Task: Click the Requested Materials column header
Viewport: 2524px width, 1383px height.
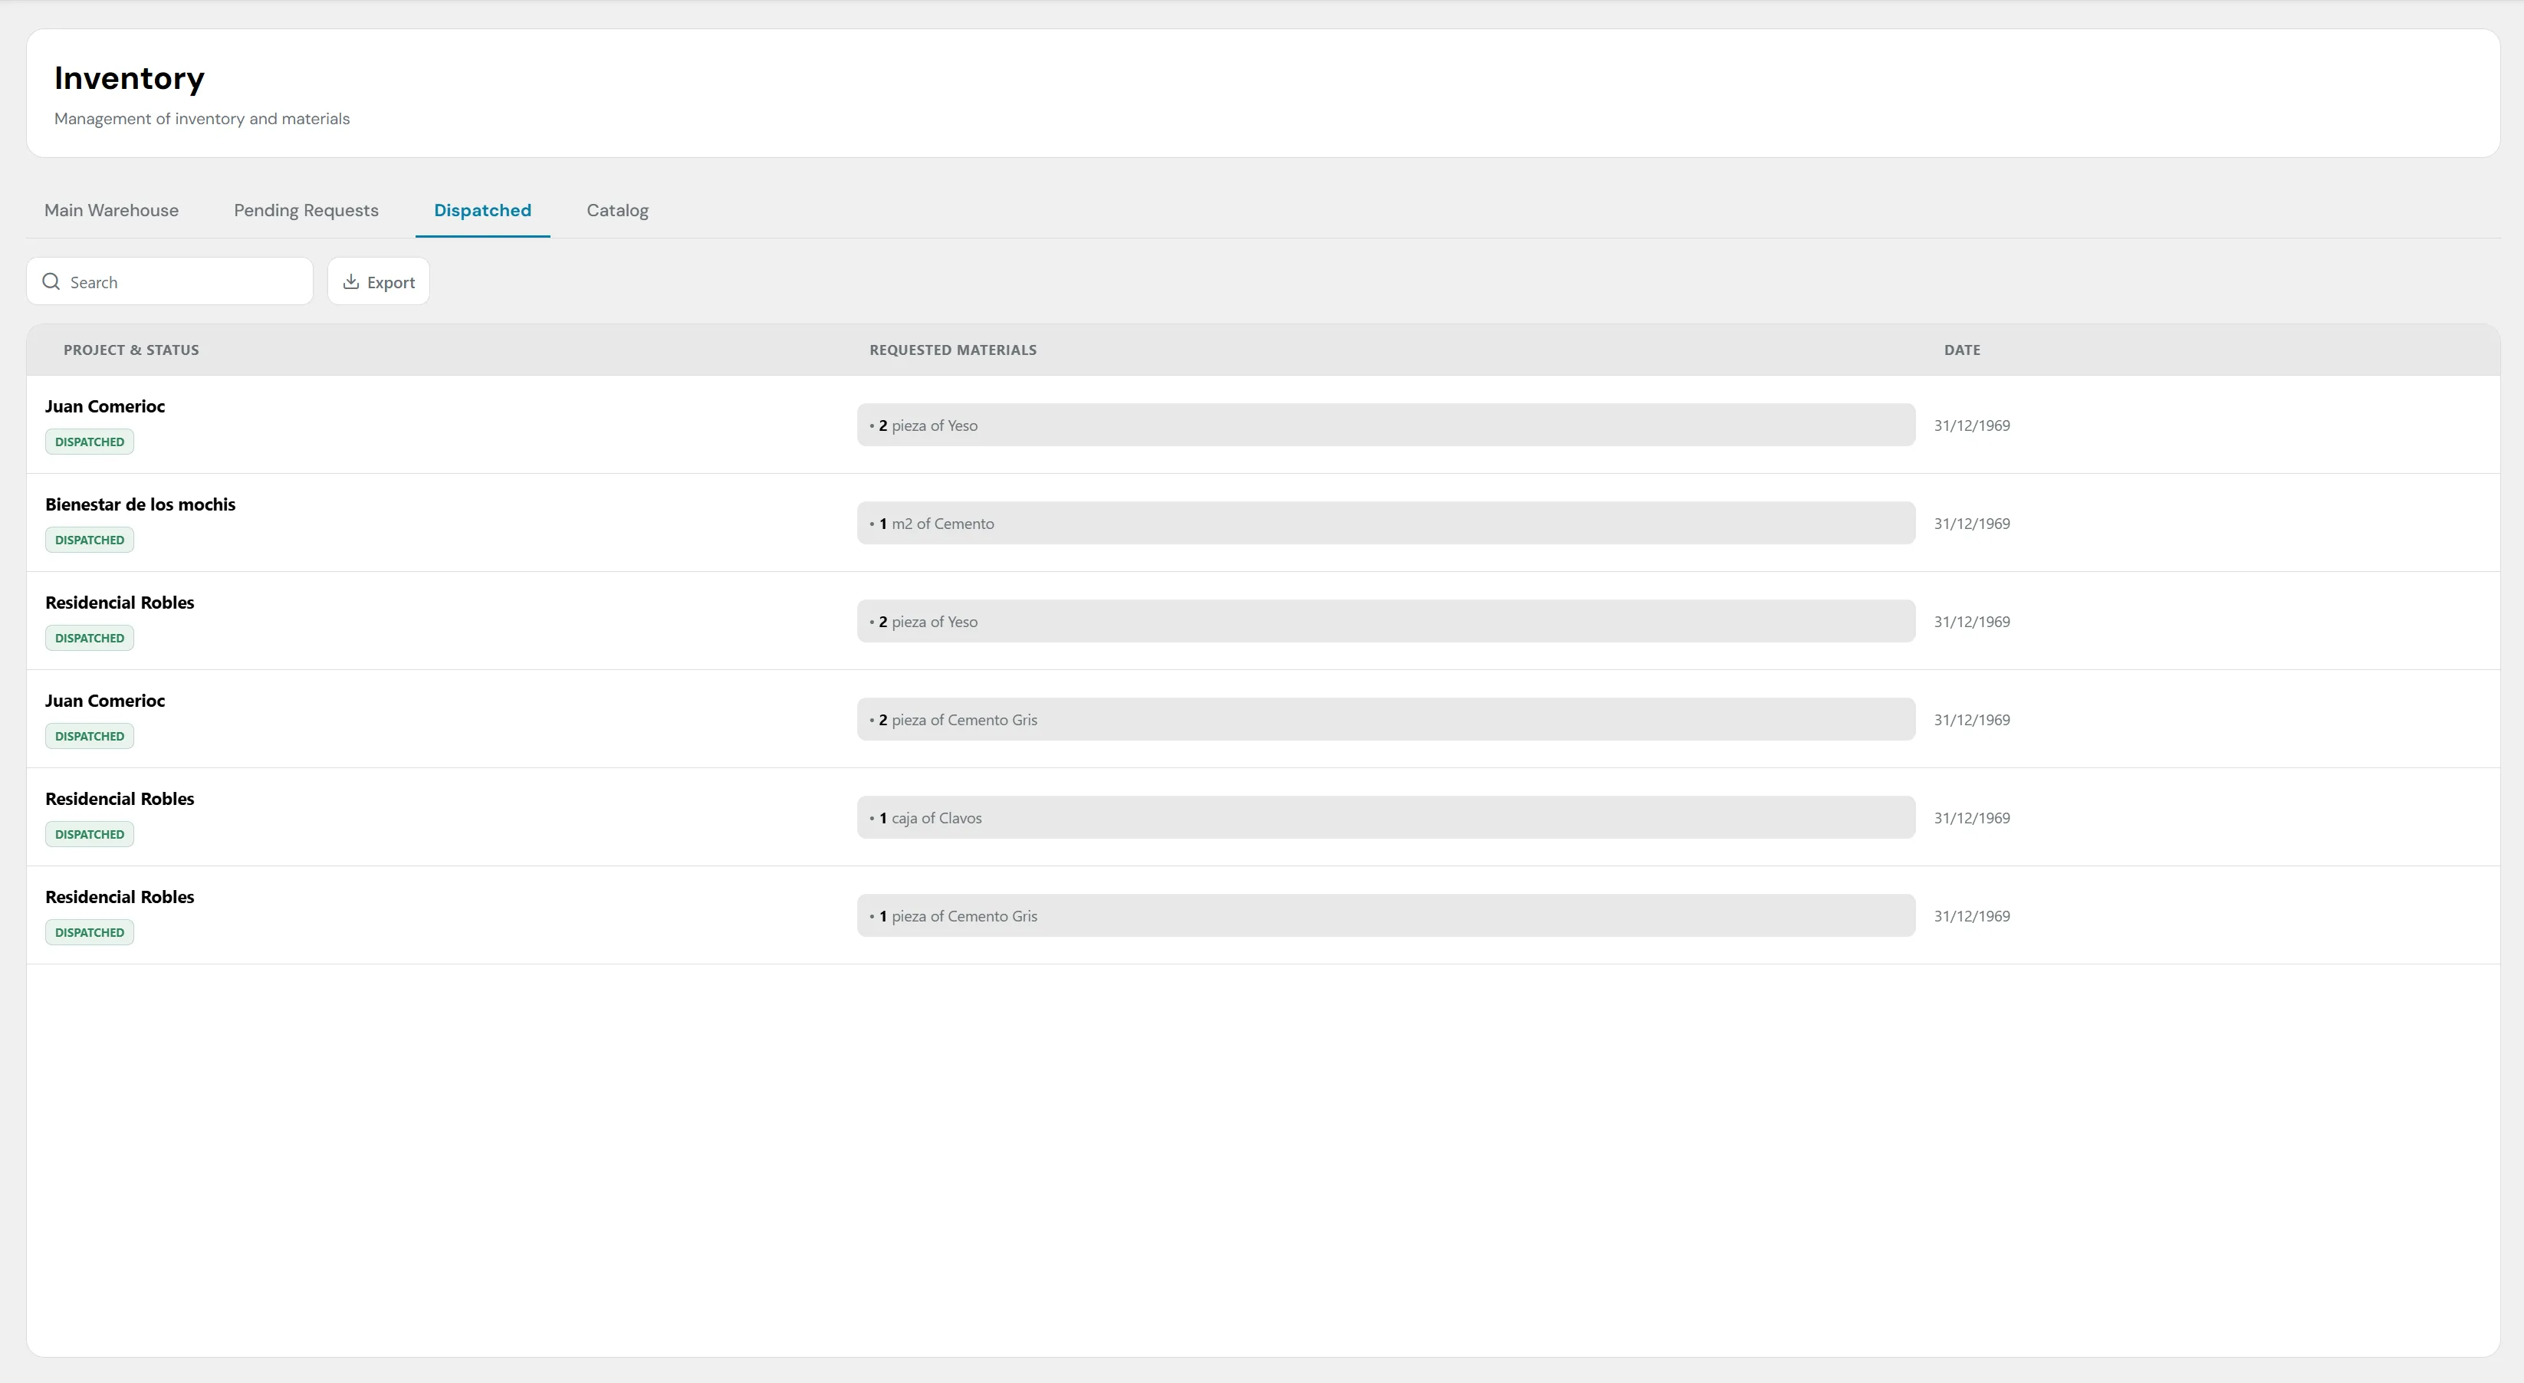Action: click(x=952, y=350)
